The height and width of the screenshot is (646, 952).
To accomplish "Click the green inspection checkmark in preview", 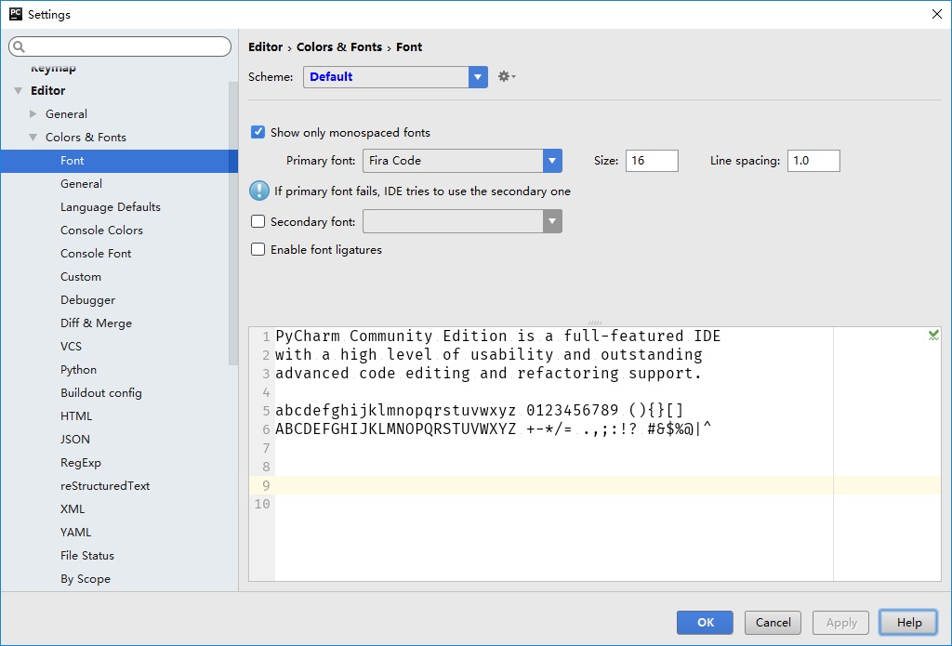I will (933, 336).
